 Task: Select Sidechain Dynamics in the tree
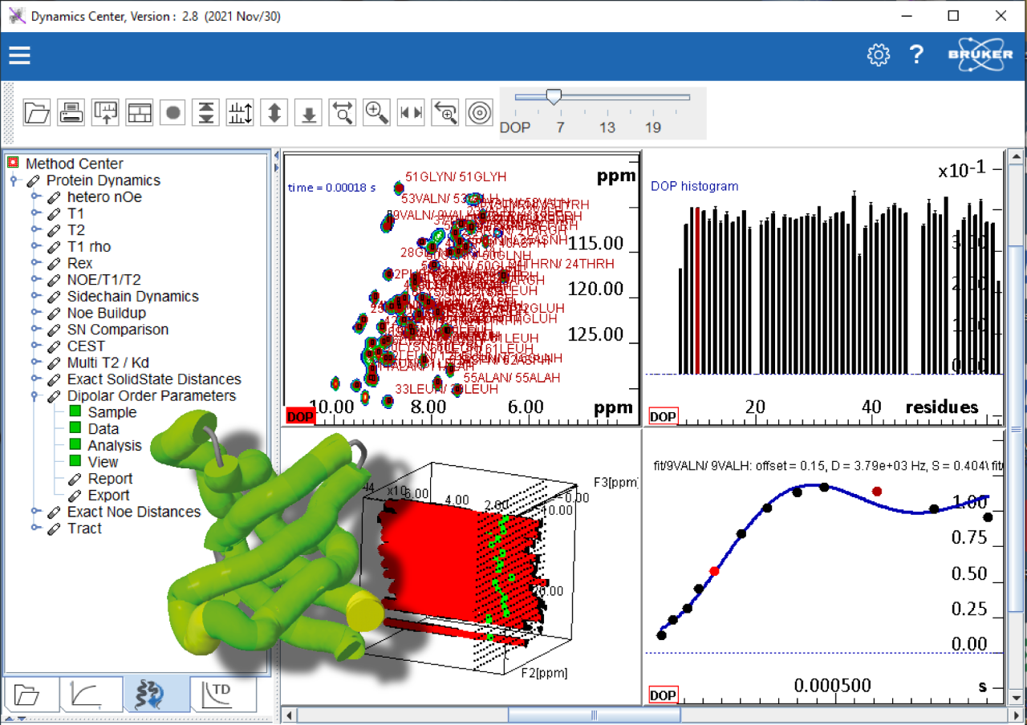132,296
